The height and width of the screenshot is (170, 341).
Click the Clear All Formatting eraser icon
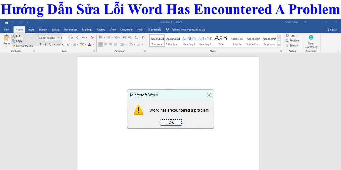(x=92, y=38)
